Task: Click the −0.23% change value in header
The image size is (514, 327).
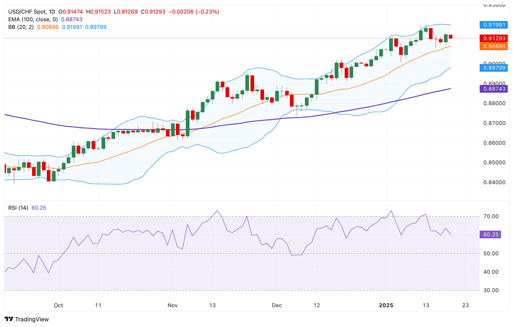Action: click(207, 12)
